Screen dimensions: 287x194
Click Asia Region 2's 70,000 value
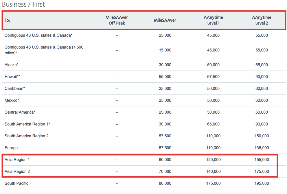point(165,172)
